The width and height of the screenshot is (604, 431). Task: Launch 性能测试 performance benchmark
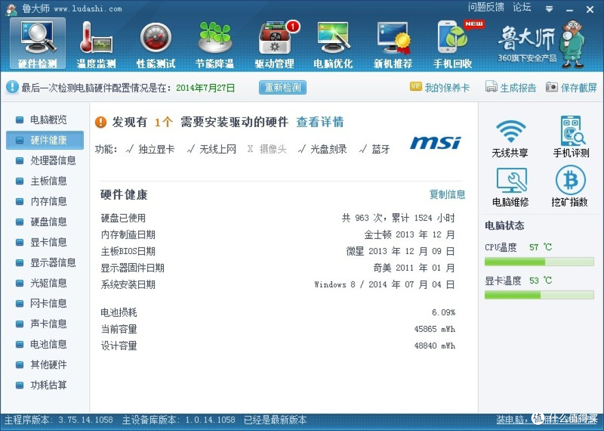tap(155, 44)
